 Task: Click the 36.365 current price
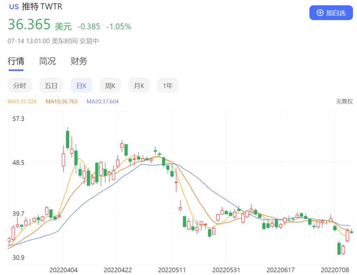pos(29,24)
